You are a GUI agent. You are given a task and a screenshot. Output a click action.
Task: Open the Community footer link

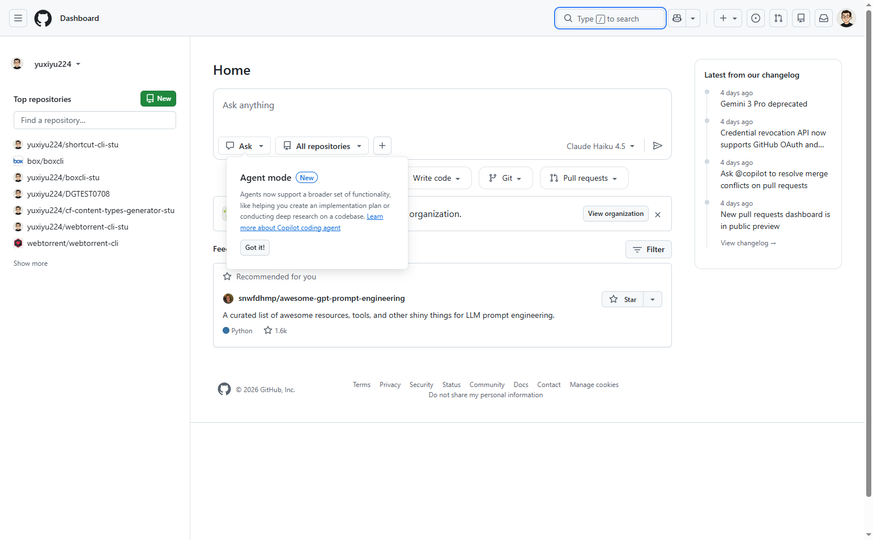pyautogui.click(x=487, y=385)
